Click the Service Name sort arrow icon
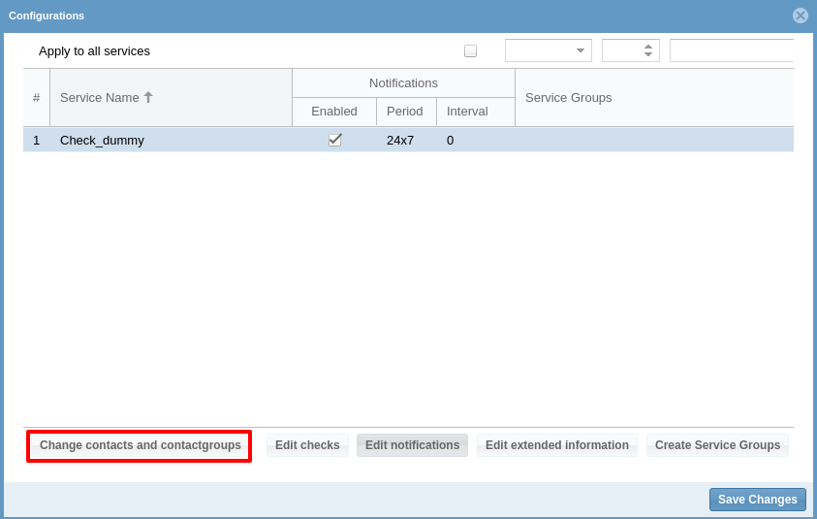Image resolution: width=817 pixels, height=519 pixels. pyautogui.click(x=148, y=97)
